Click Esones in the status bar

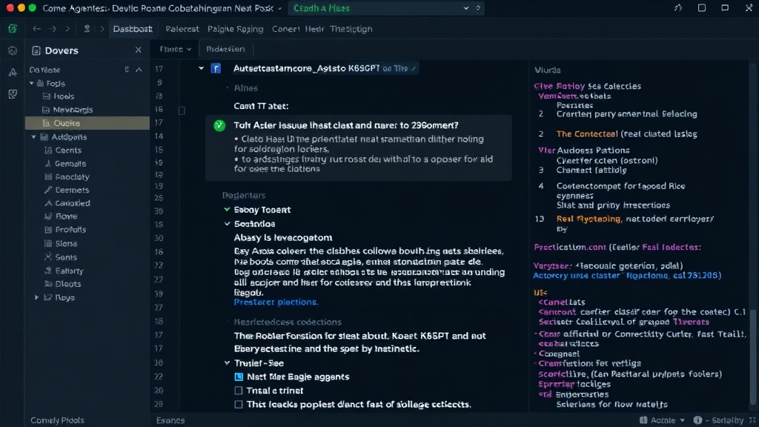tap(170, 420)
